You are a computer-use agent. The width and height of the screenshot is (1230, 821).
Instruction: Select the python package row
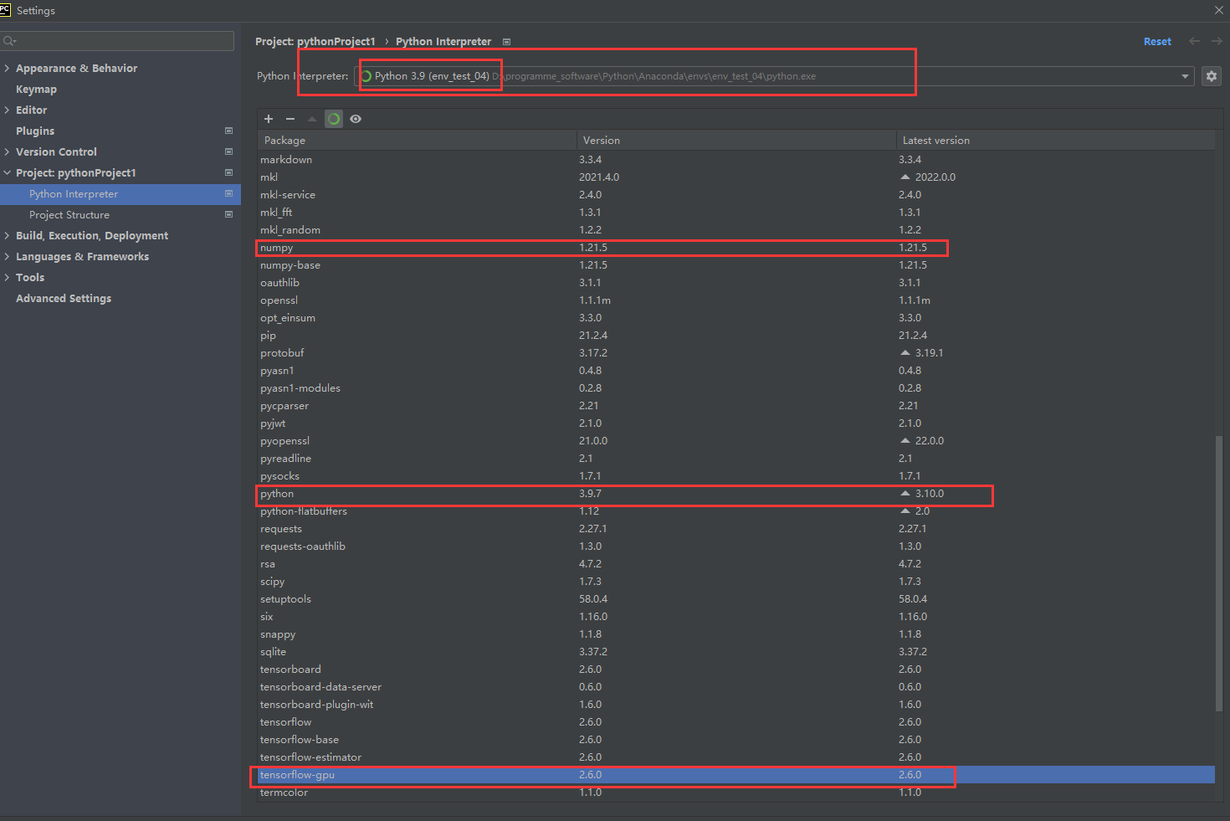(x=736, y=493)
